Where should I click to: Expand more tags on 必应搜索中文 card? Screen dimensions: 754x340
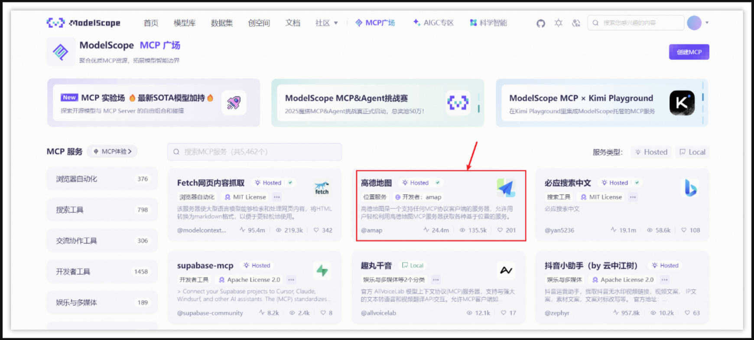633,197
